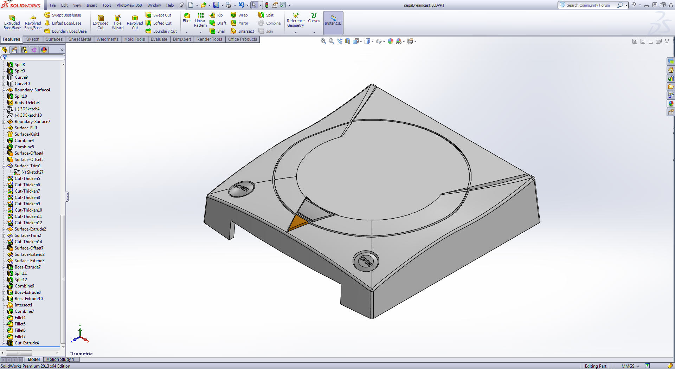The image size is (675, 369).
Task: Select the Split feature tool
Action: pyautogui.click(x=266, y=15)
